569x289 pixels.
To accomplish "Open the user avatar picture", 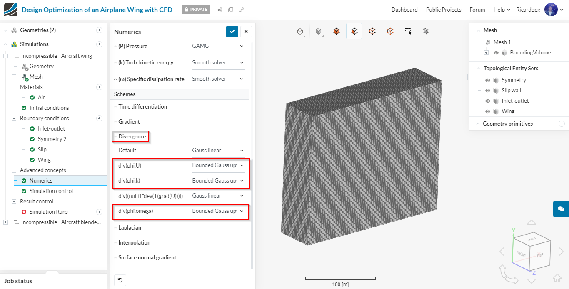I will click(x=551, y=10).
